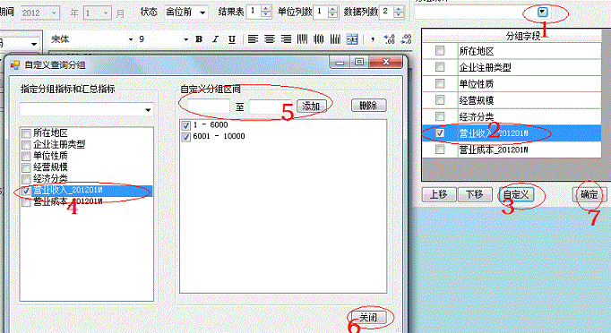Screen dimensions: 611x333
Task: Check 企业注册类型 in the 分组字段 list
Action: point(440,67)
